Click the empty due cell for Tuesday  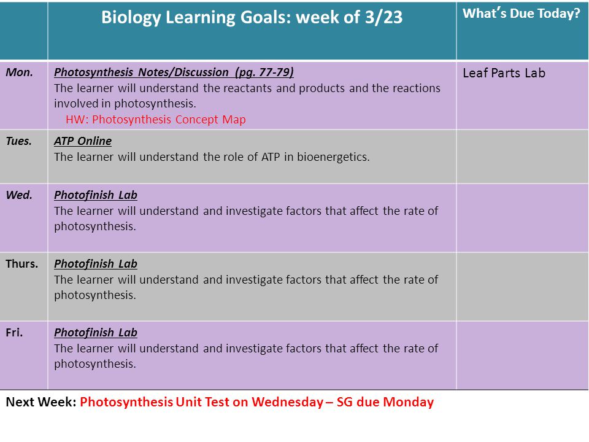coord(522,157)
